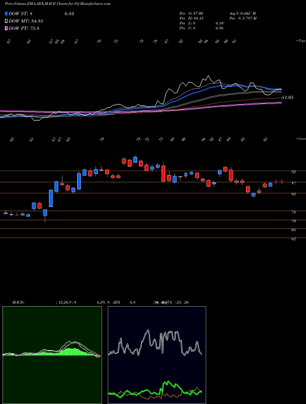Image resolution: width=306 pixels, height=404 pixels.
Task: Open the green MACD histogram panel
Action: 52,355
